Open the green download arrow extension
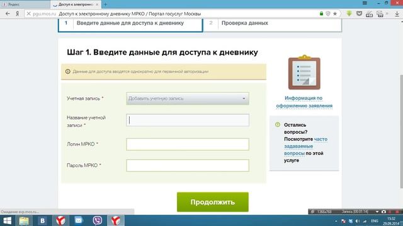403x226 pixels. coord(349,13)
